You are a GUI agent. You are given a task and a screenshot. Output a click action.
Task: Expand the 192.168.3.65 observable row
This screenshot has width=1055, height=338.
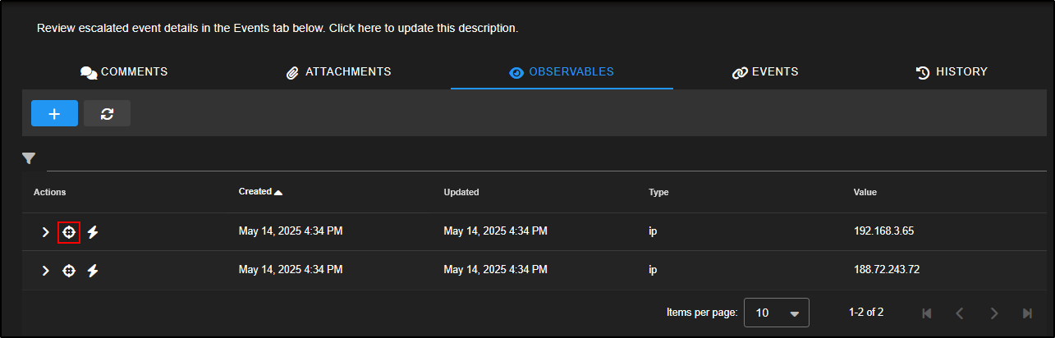45,232
